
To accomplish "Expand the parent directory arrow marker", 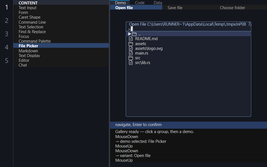I will click(x=130, y=34).
